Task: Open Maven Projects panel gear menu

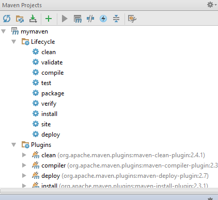Action: coord(211,5)
